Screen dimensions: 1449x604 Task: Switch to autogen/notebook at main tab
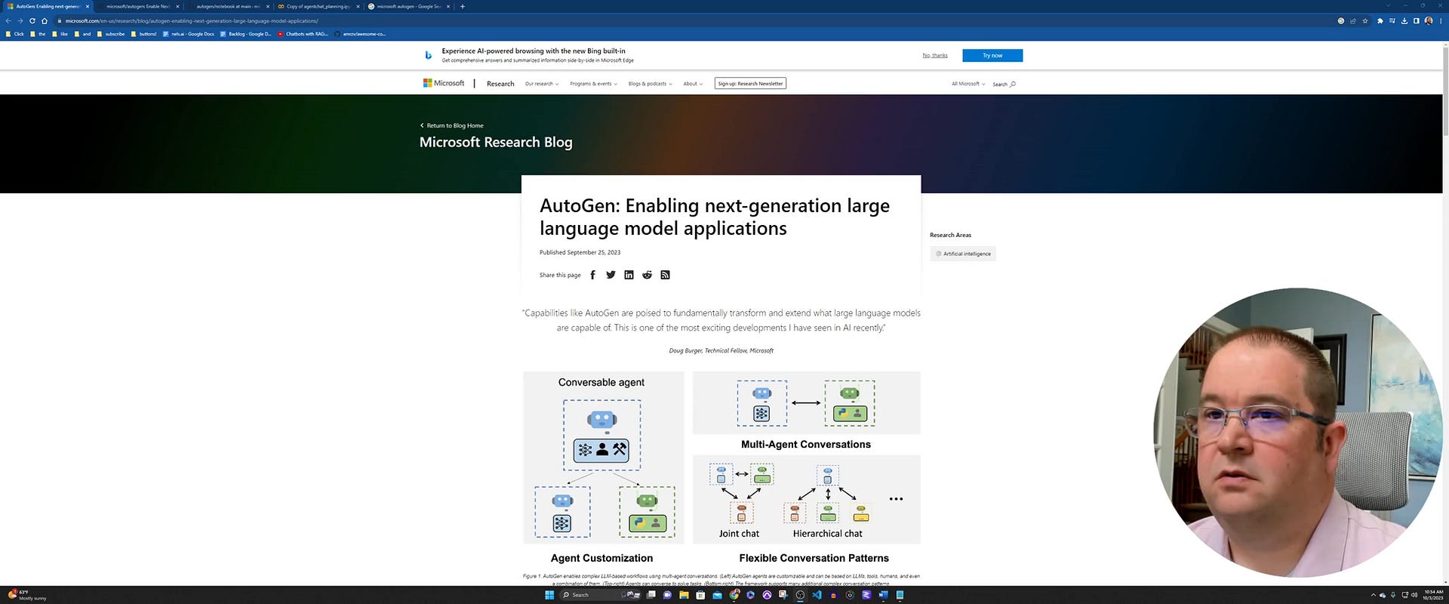229,6
